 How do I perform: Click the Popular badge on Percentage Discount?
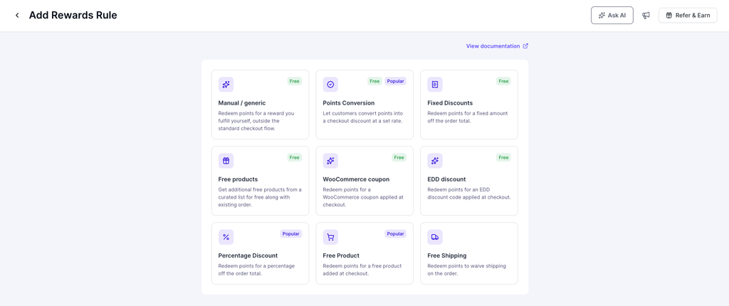pos(291,234)
